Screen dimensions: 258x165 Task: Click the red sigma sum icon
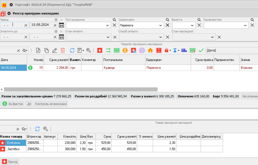click(159, 50)
